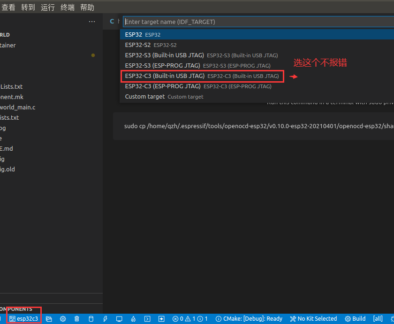Click CMake: [Debug]: Ready status
The width and height of the screenshot is (394, 324).
tap(249, 319)
